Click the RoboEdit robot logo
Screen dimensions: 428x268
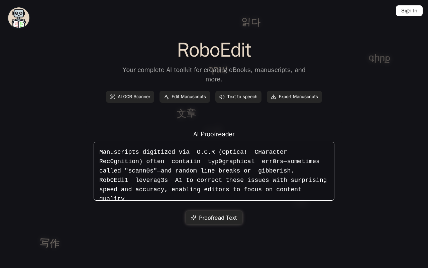[19, 18]
